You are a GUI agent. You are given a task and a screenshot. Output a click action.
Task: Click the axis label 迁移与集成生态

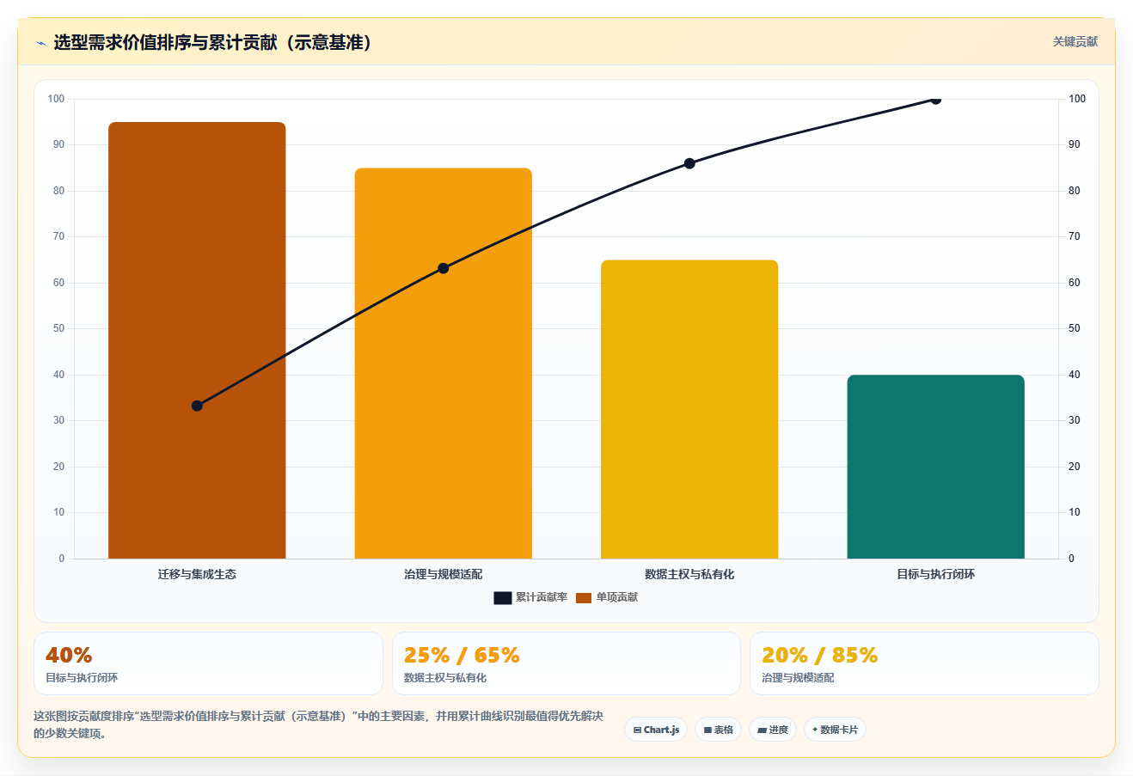pos(197,574)
